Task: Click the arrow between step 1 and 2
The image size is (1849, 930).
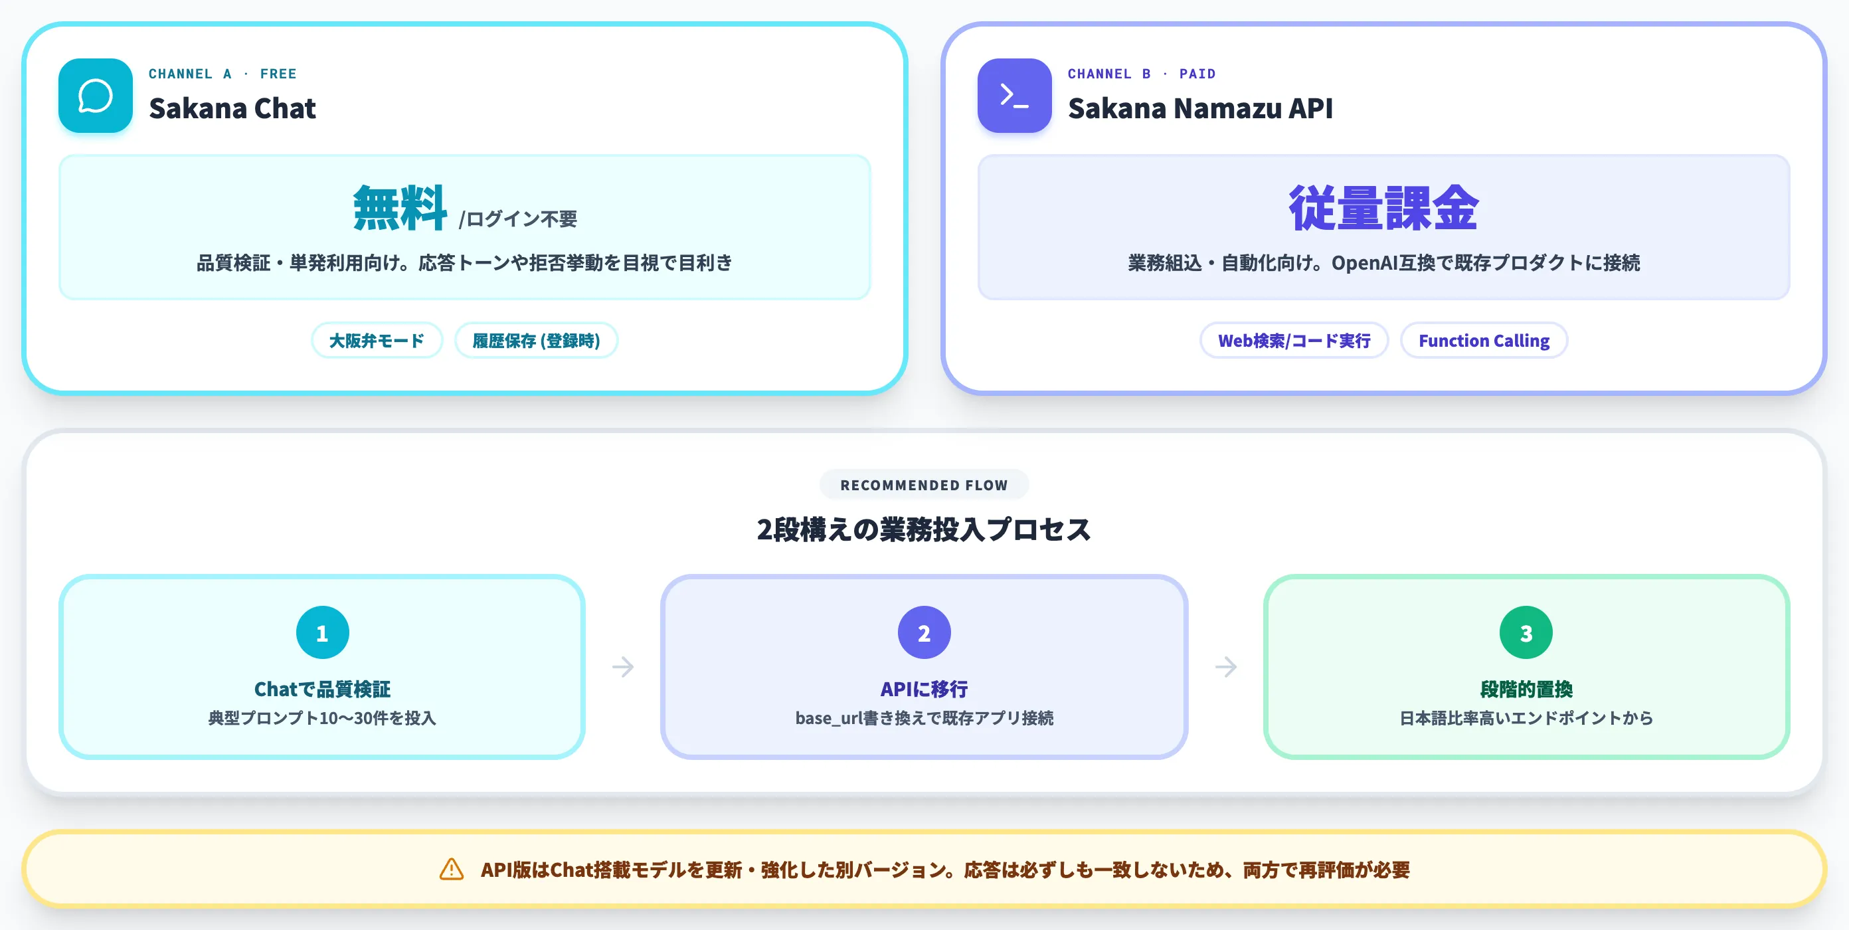Action: click(x=623, y=666)
